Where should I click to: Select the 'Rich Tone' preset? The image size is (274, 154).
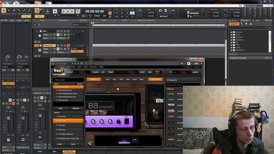[x=68, y=130]
